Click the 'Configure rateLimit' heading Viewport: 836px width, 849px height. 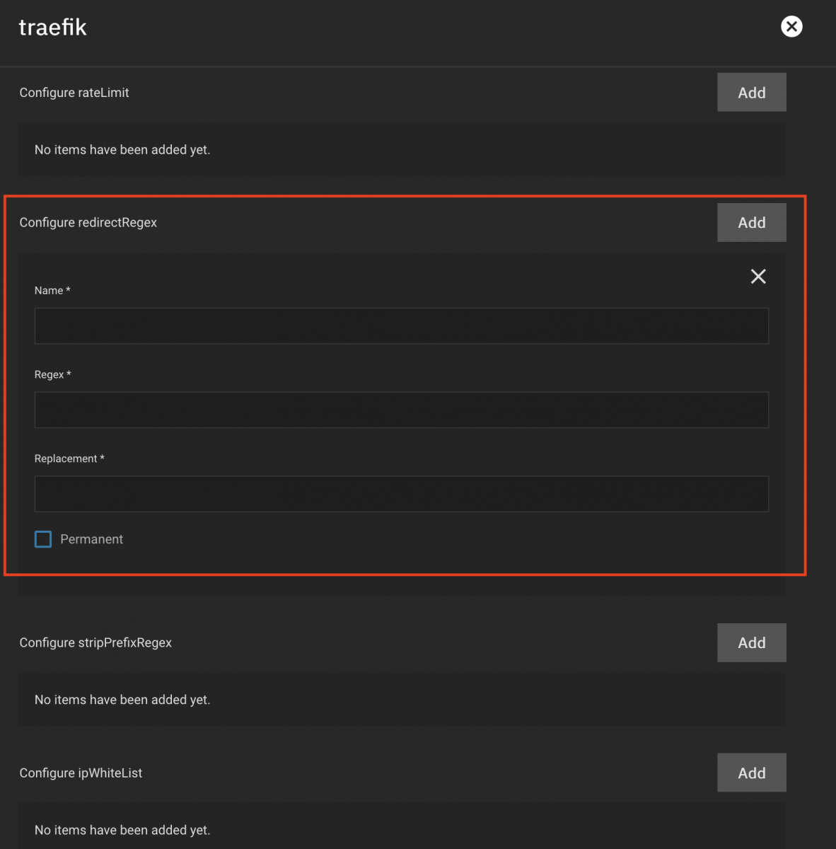[74, 93]
